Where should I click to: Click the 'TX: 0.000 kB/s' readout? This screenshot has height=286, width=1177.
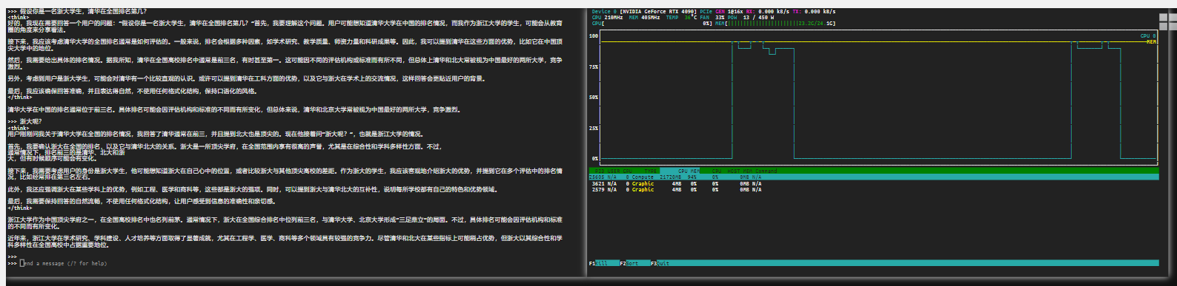pos(814,11)
